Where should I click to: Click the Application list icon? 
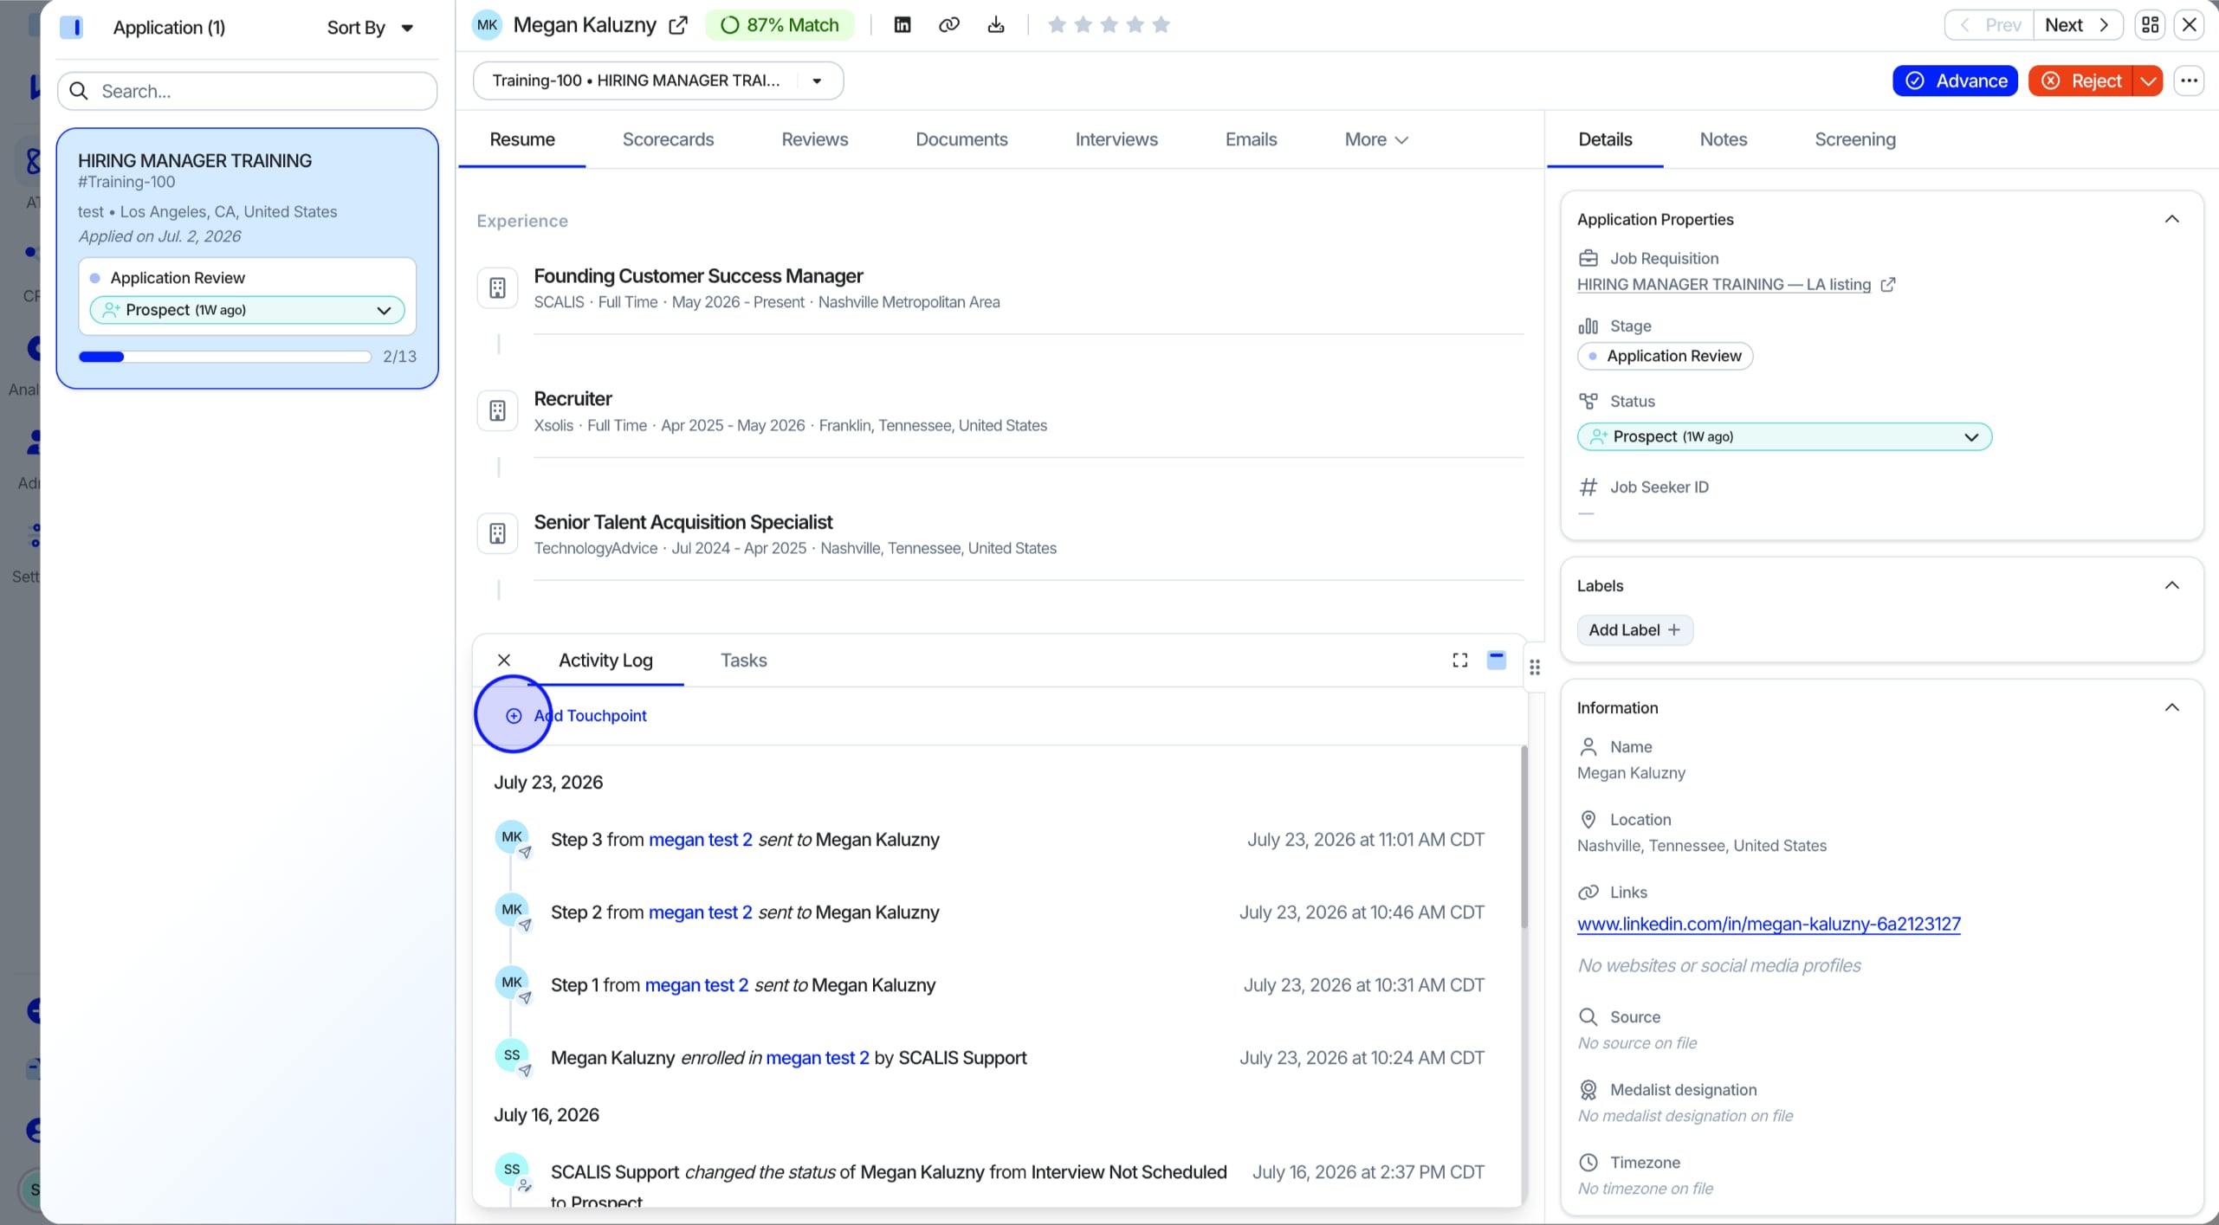pos(71,28)
